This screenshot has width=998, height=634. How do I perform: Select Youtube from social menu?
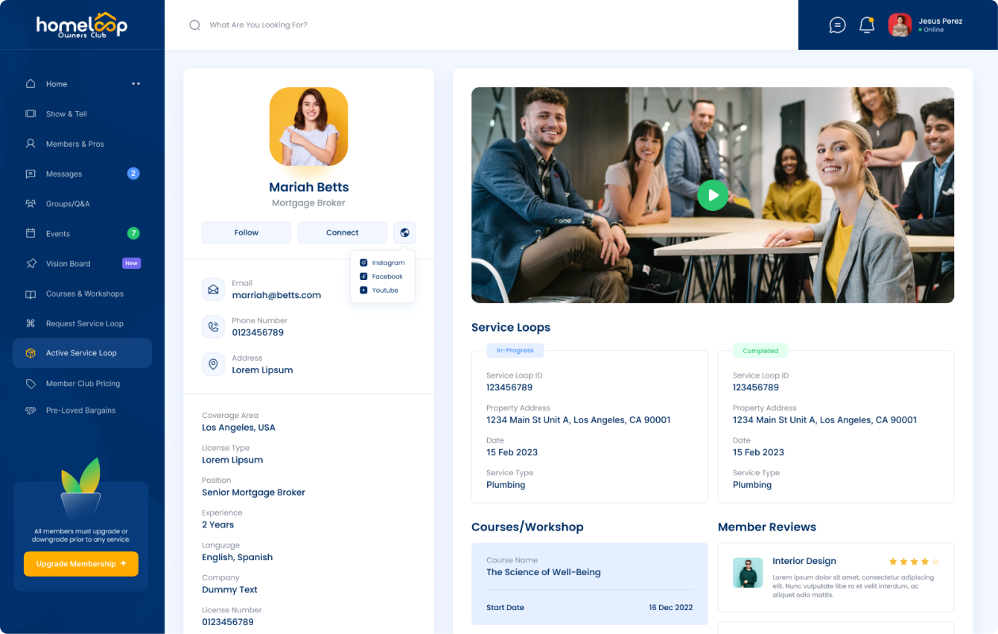(379, 291)
